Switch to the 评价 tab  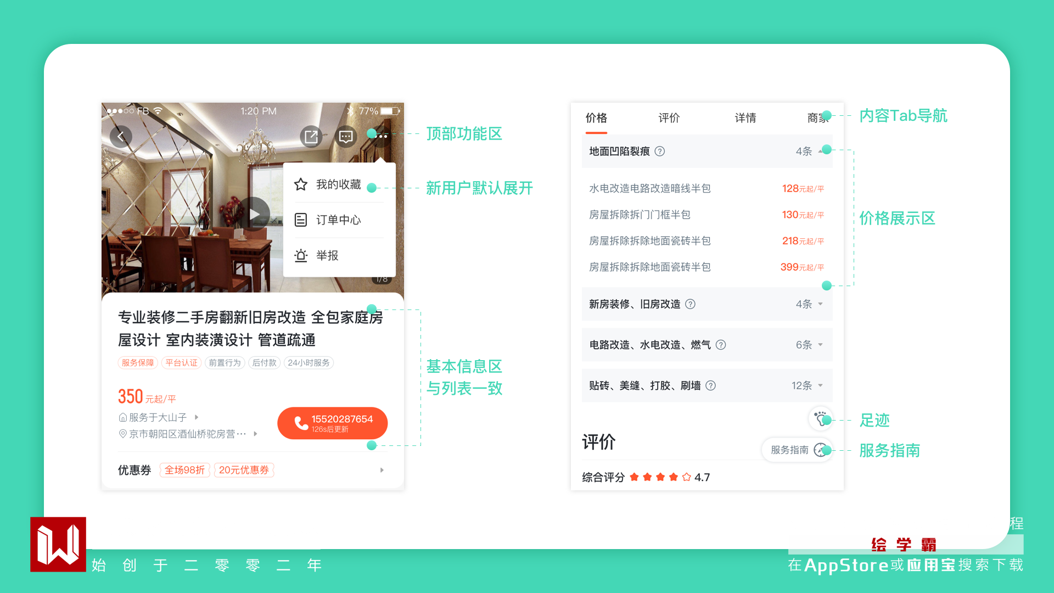click(x=669, y=118)
